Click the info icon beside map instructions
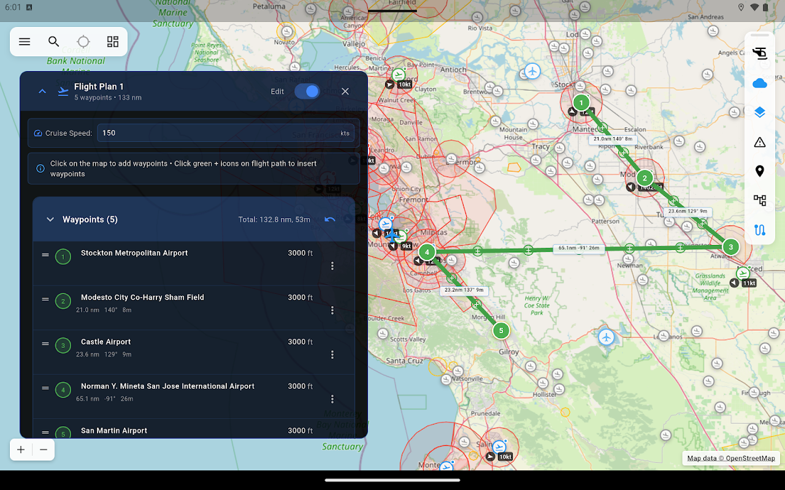 [40, 168]
